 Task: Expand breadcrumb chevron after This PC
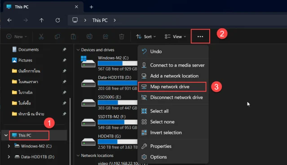point(115,20)
